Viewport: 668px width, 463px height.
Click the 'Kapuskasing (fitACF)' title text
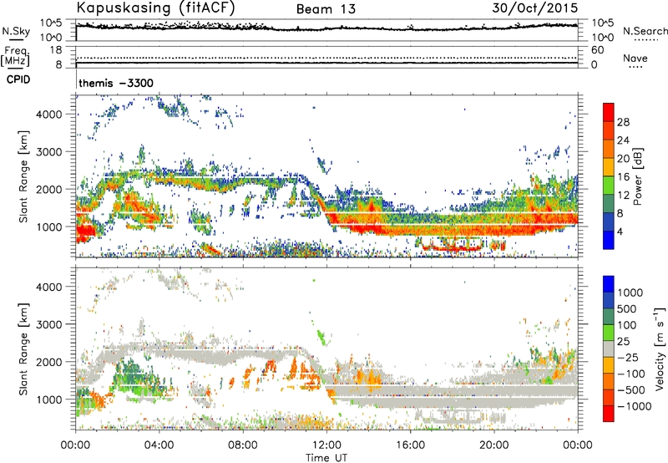click(155, 8)
